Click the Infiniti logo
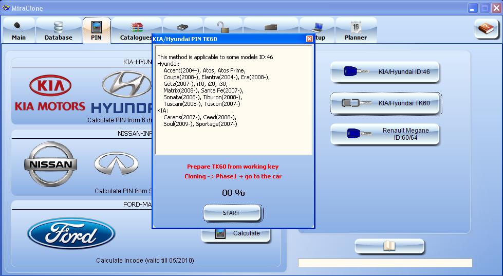Screen dimensions: 503x276 coord(117,163)
